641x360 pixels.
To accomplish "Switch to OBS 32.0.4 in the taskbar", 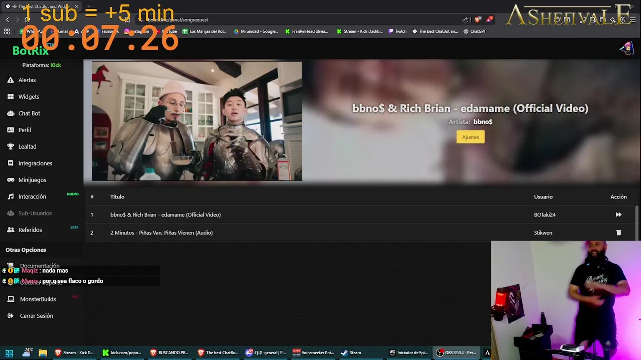I will click(456, 353).
